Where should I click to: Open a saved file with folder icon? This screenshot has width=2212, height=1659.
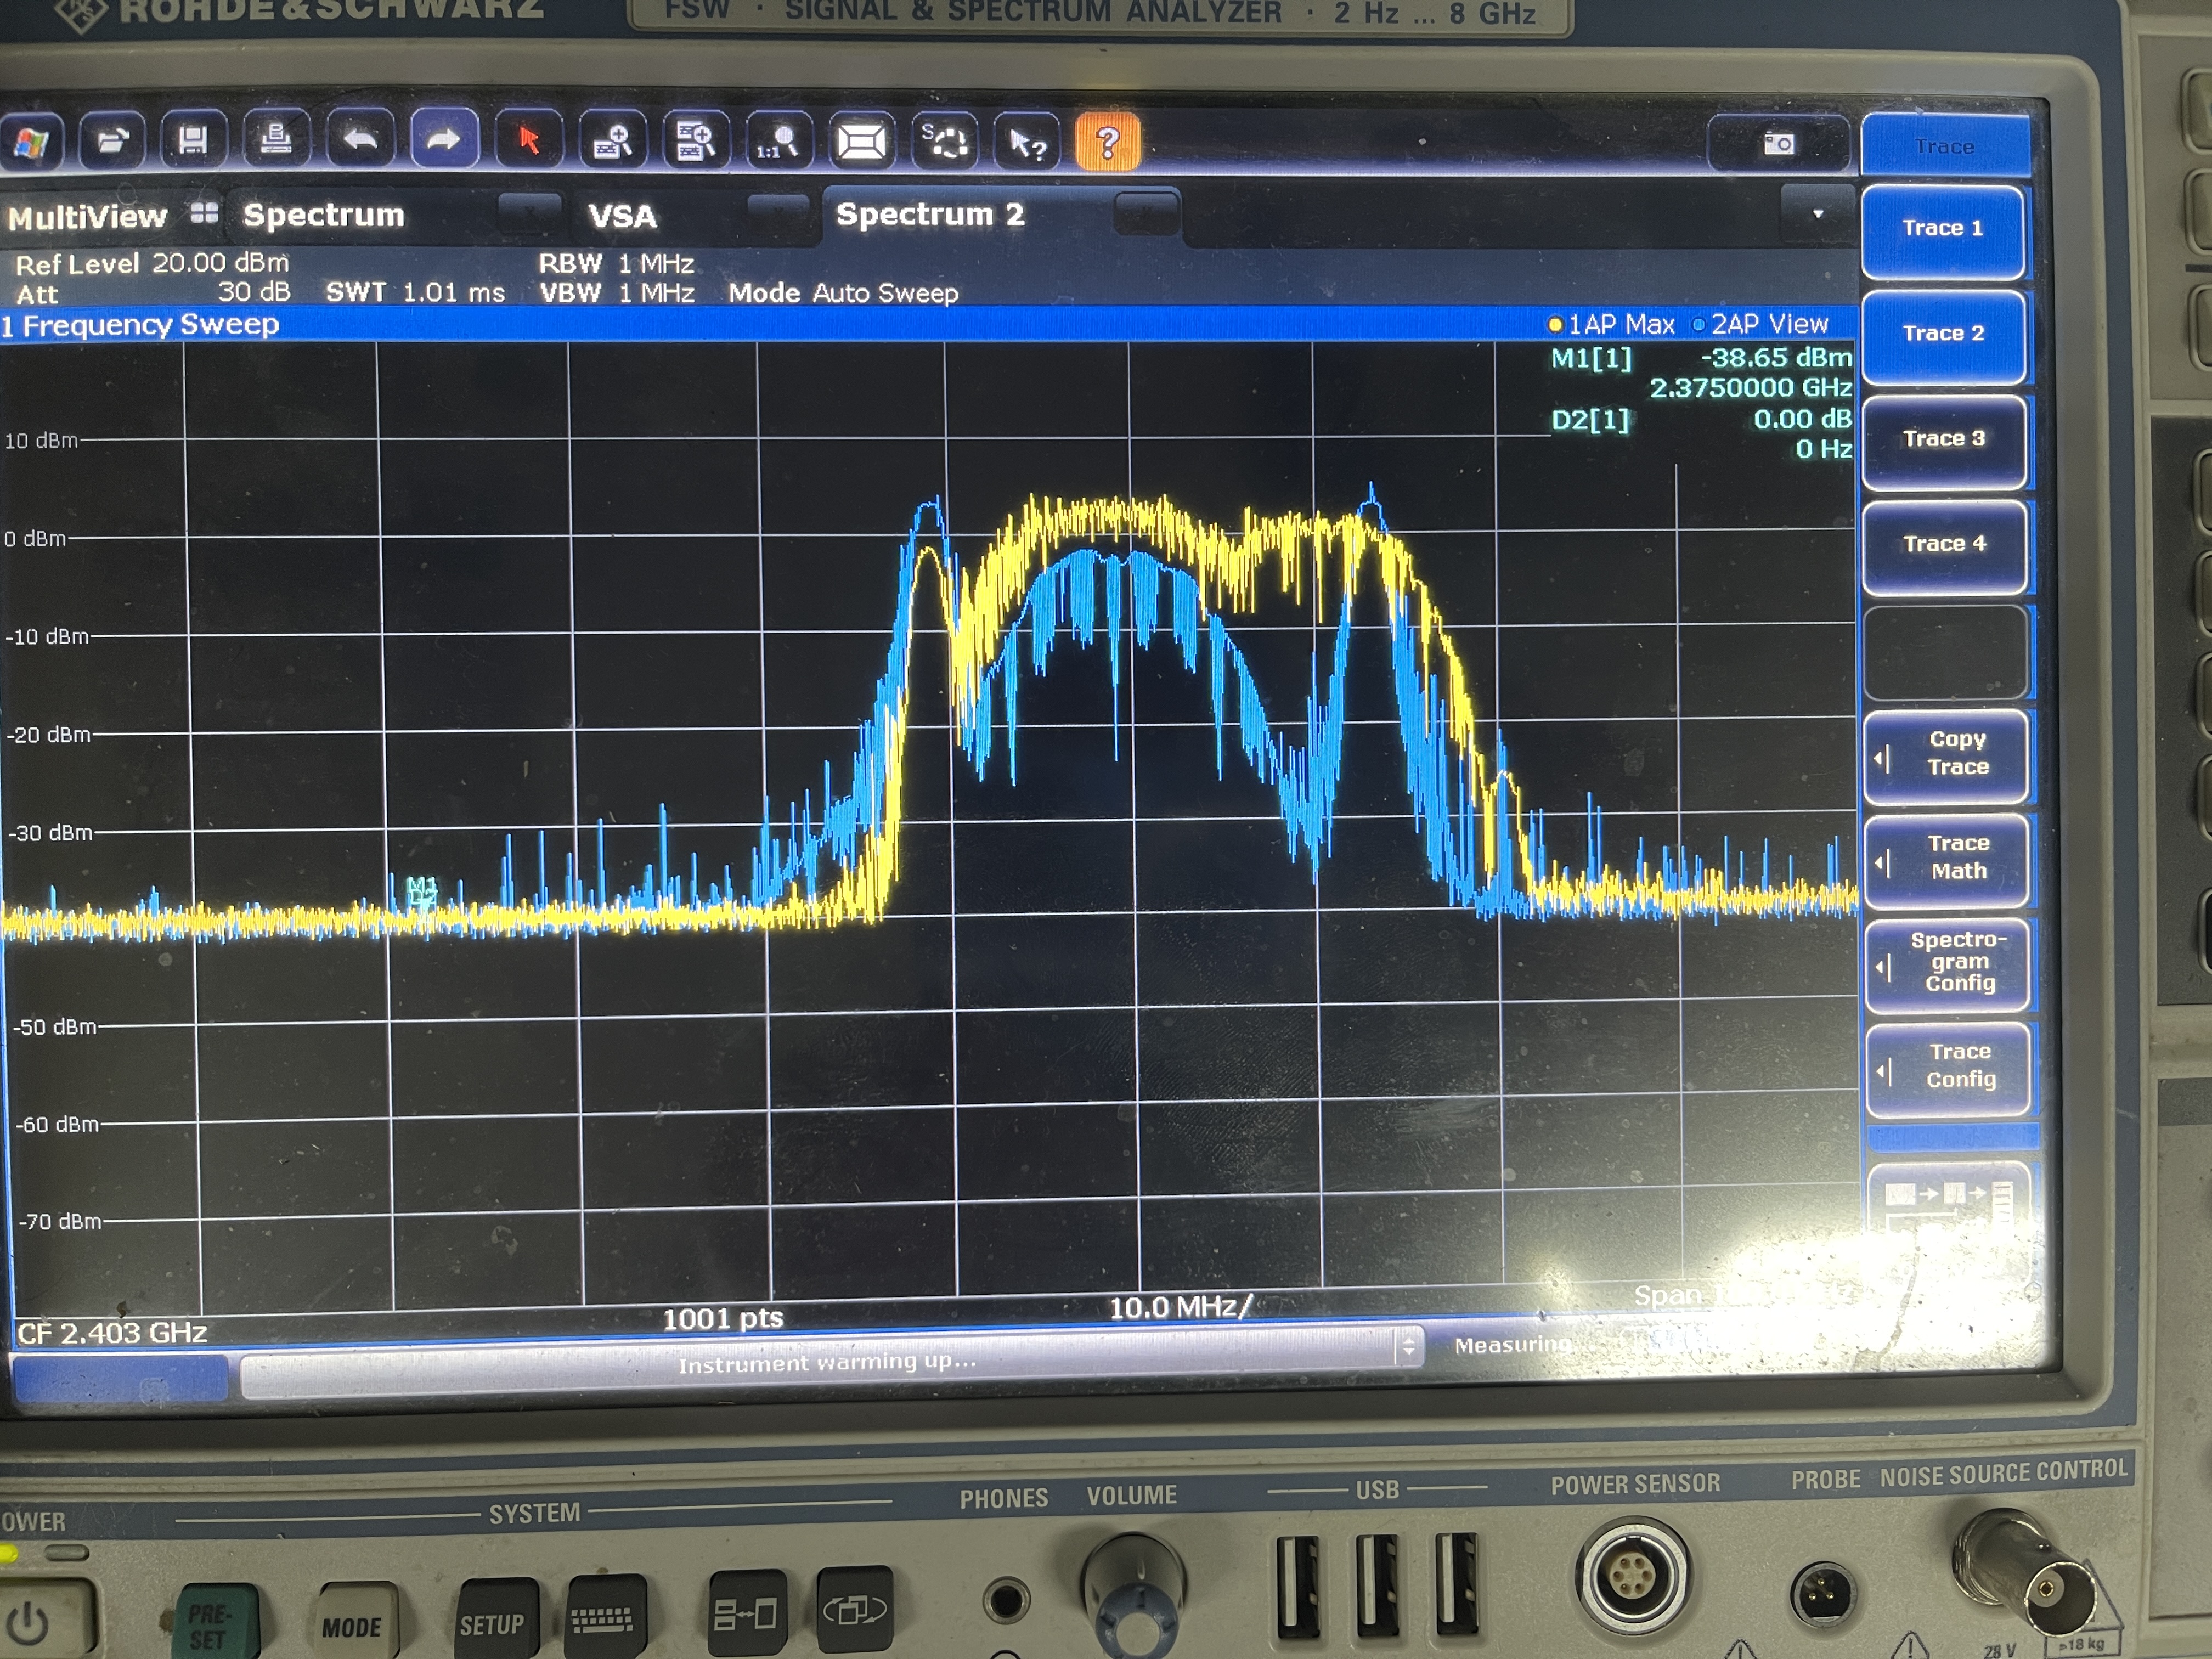[x=111, y=140]
